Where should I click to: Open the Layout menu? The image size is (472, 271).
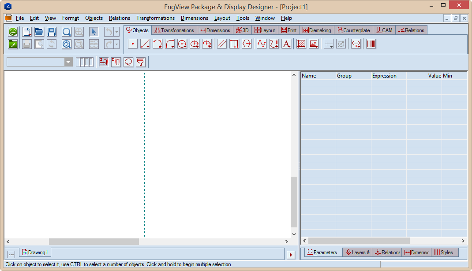(222, 18)
